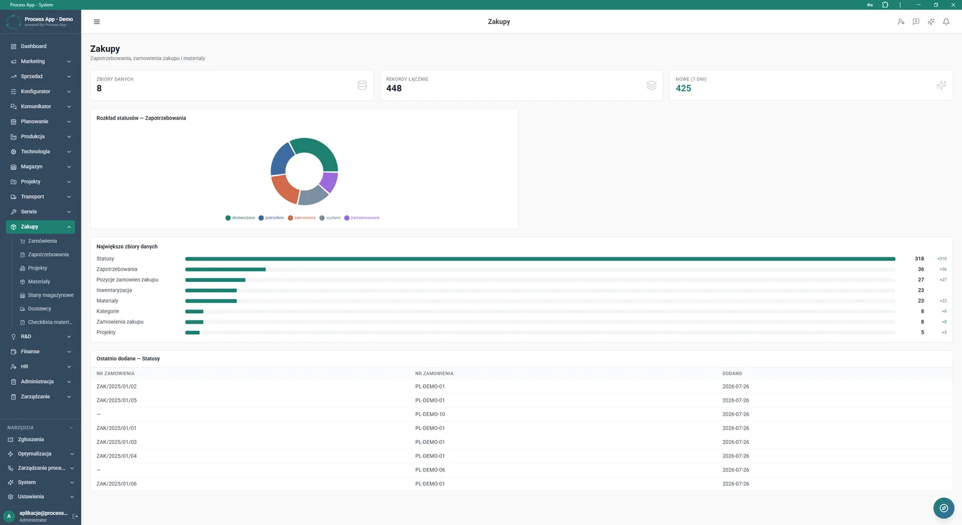Click the R&D lightbulb icon

(x=13, y=337)
